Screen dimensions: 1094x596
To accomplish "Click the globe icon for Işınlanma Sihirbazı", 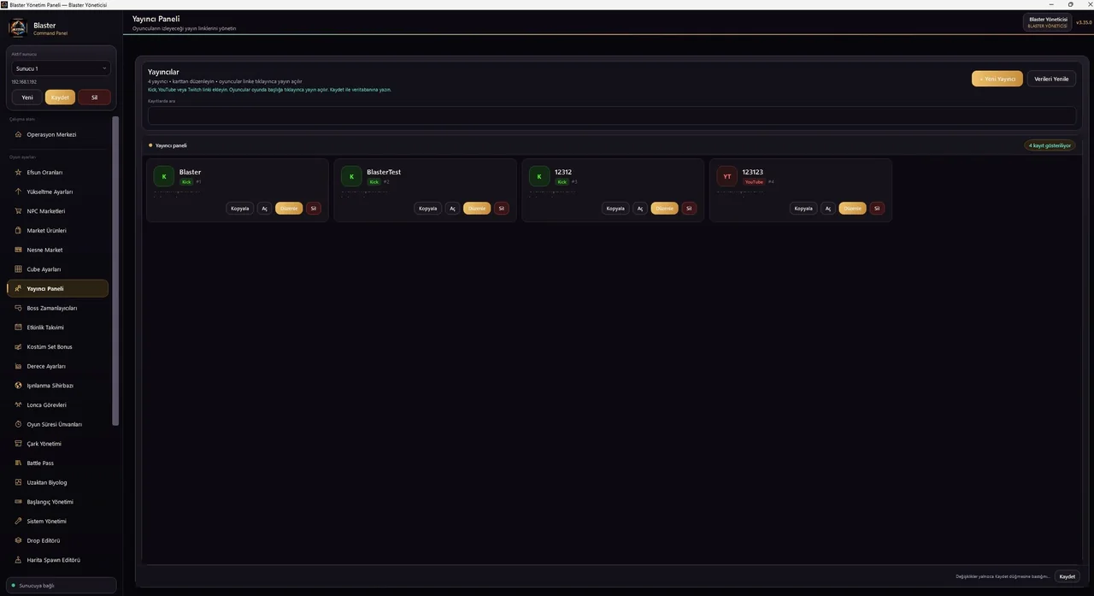I will 19,386.
